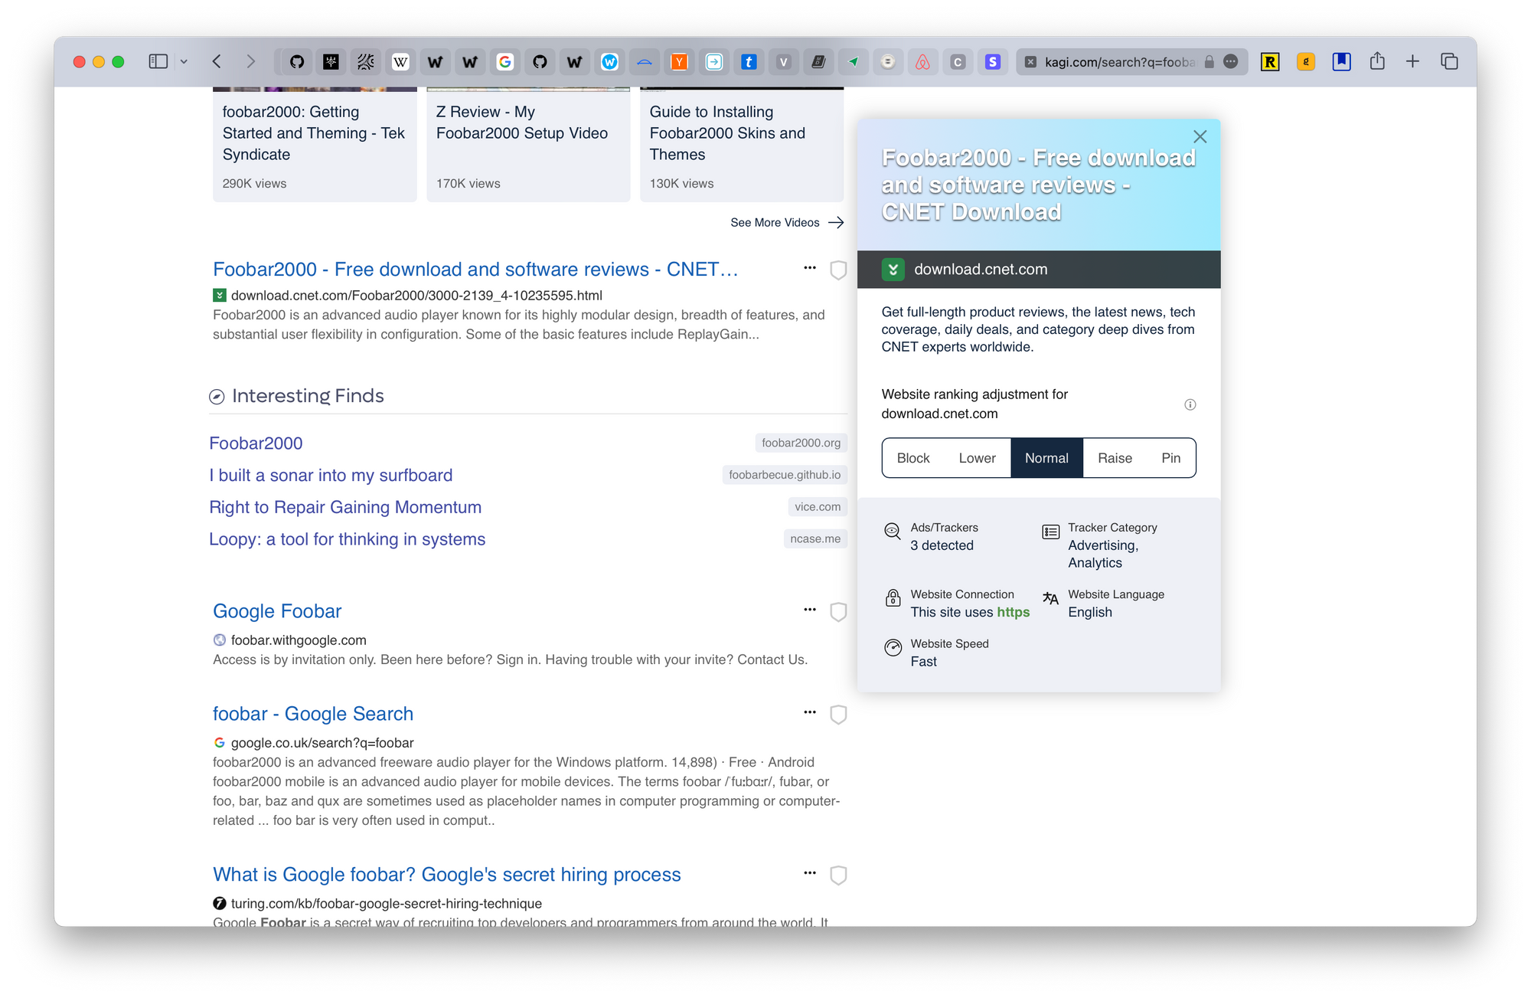Click the shield icon for CNET result
This screenshot has height=998, width=1531.
pos(838,270)
